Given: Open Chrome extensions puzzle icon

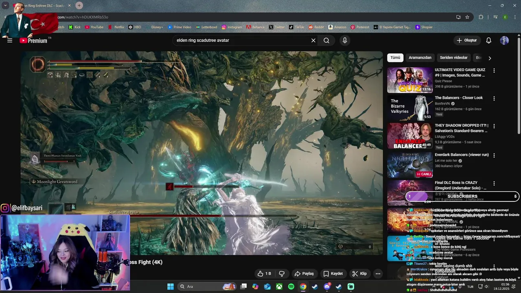Looking at the screenshot, I should click(481, 17).
